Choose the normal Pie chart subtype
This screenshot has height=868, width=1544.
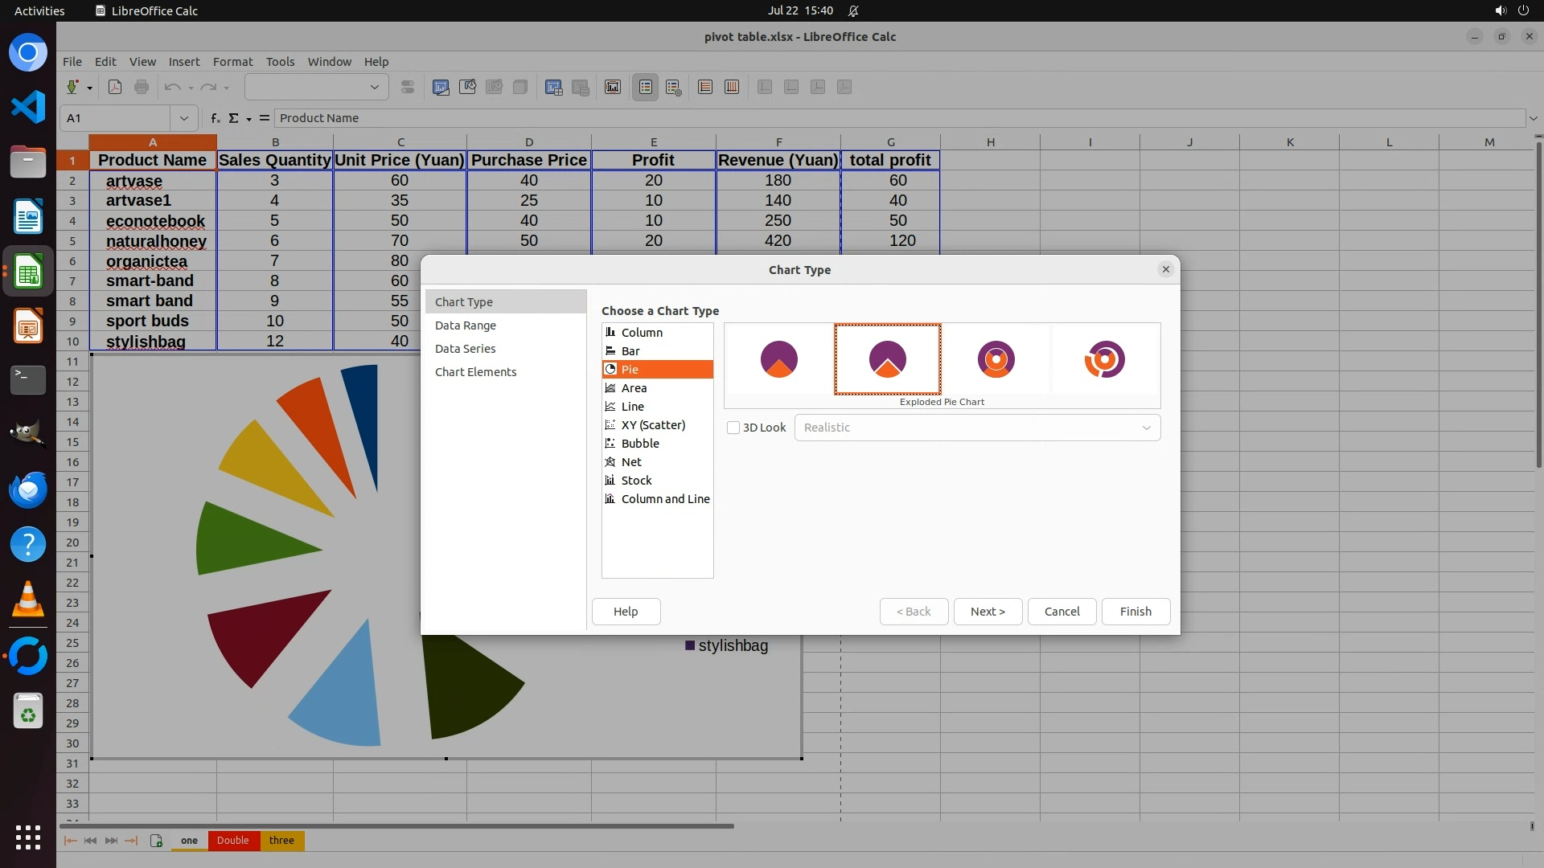click(x=778, y=359)
